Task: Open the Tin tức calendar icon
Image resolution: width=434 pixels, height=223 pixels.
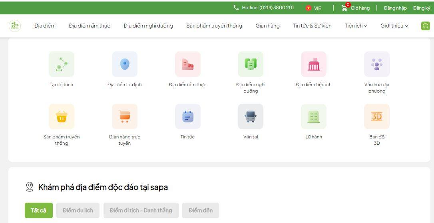Action: pos(187,116)
